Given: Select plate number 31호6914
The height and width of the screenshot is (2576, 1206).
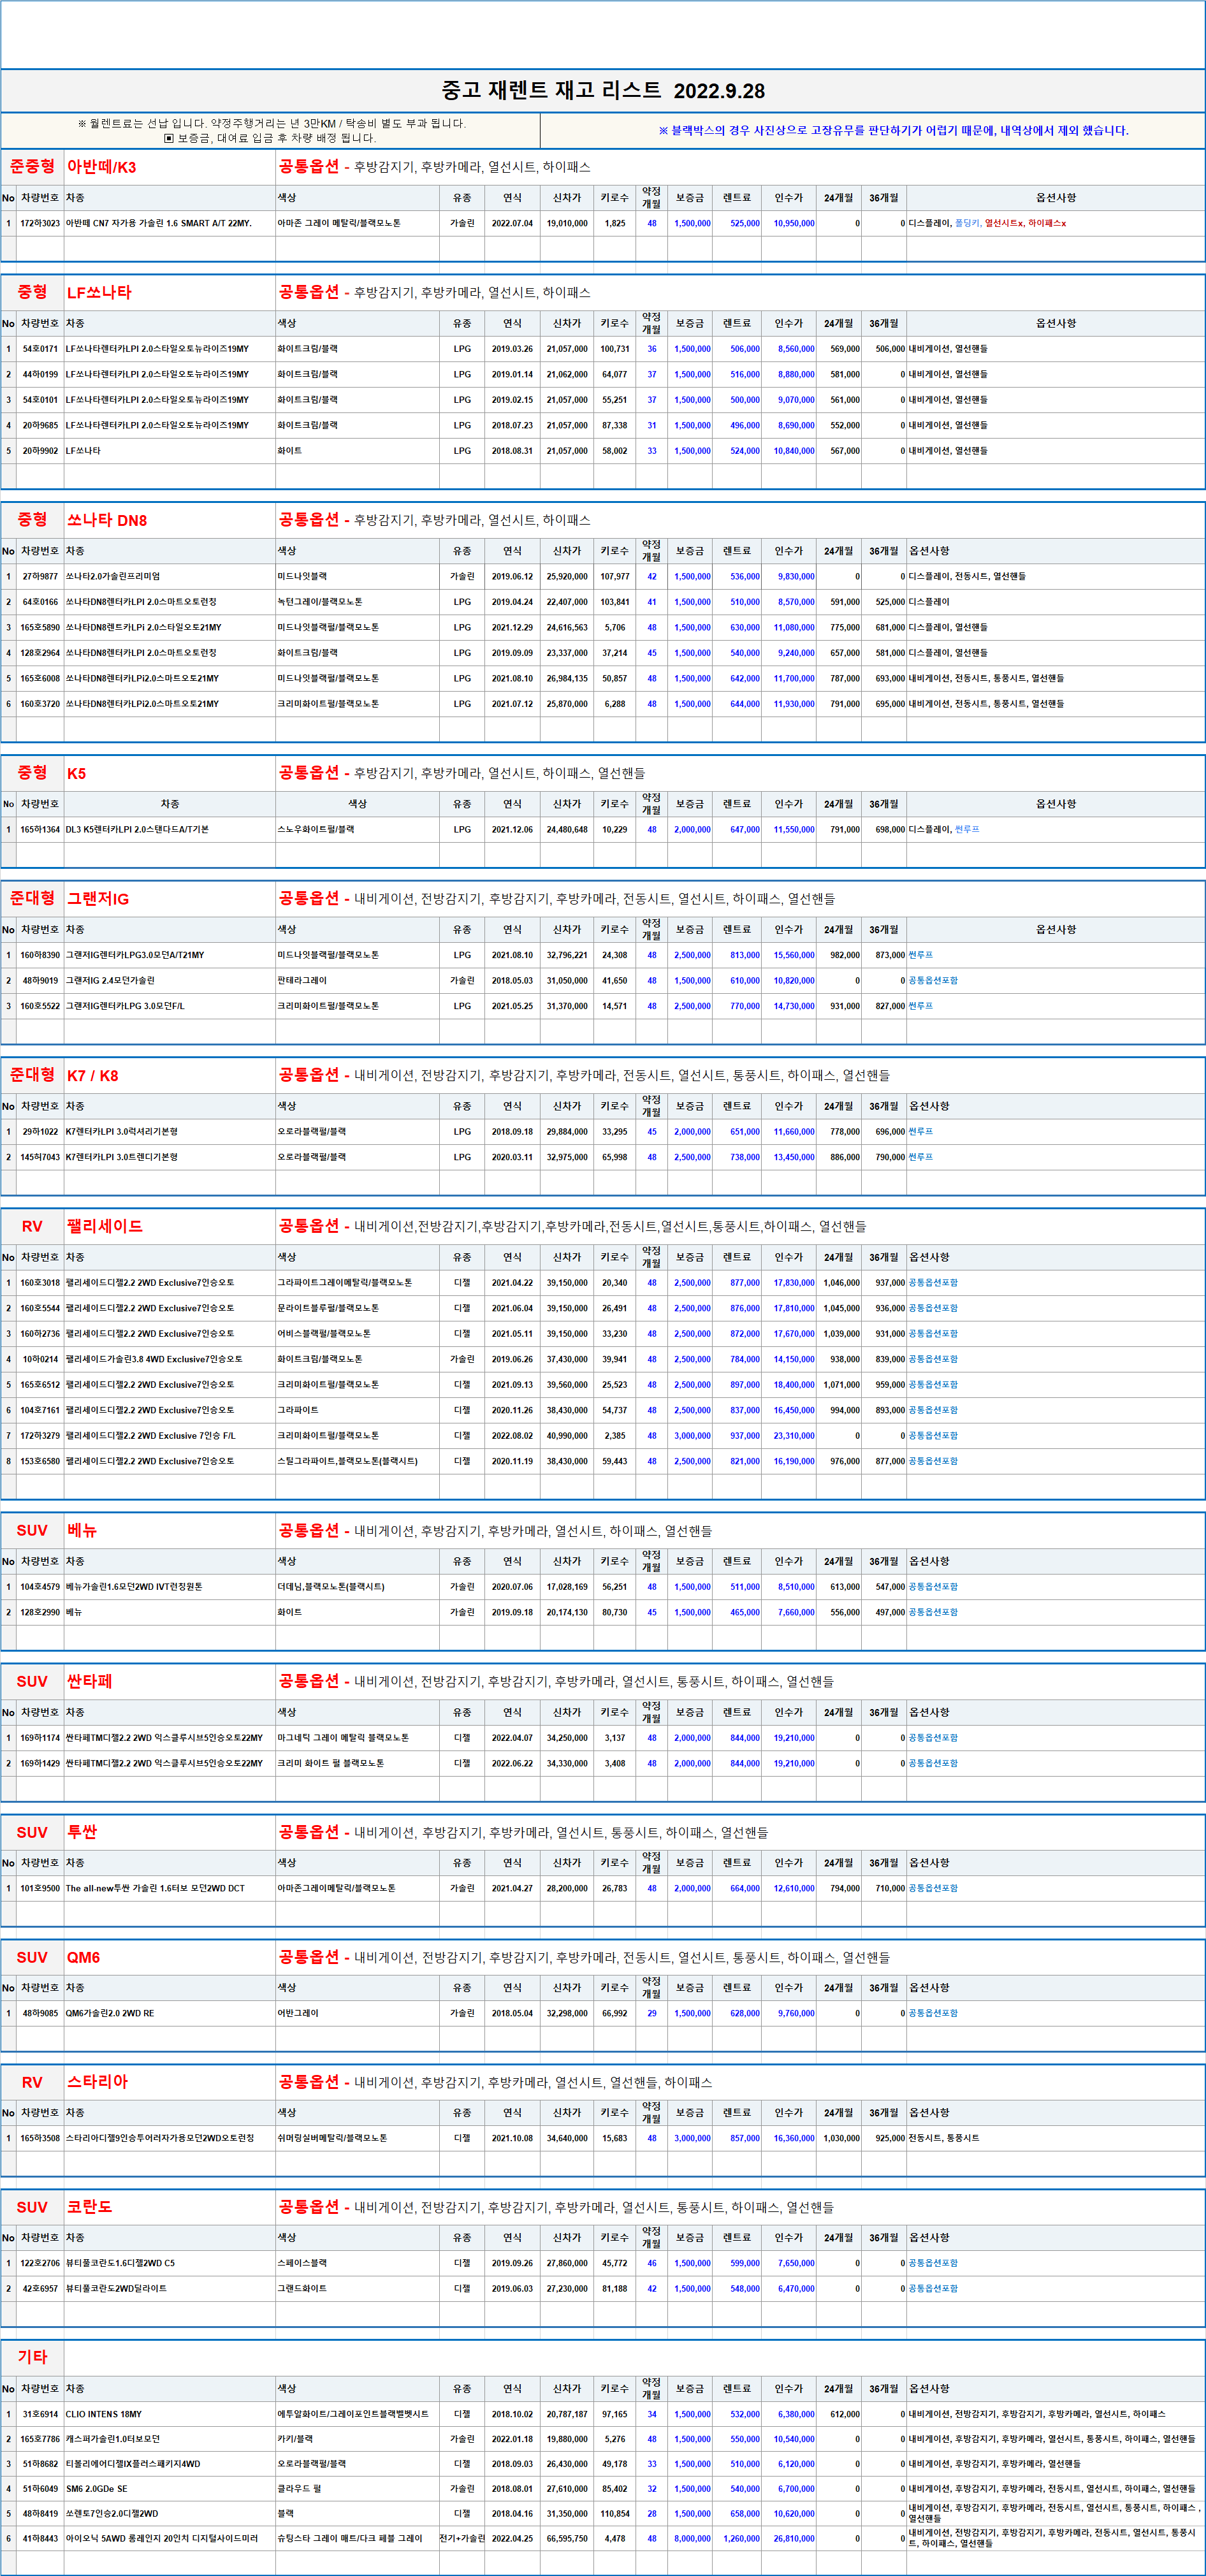Looking at the screenshot, I should (x=40, y=2414).
